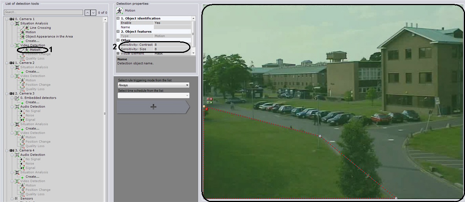Collapse the Camera 1 tree node
This screenshot has height=202, width=465.
click(x=7, y=19)
